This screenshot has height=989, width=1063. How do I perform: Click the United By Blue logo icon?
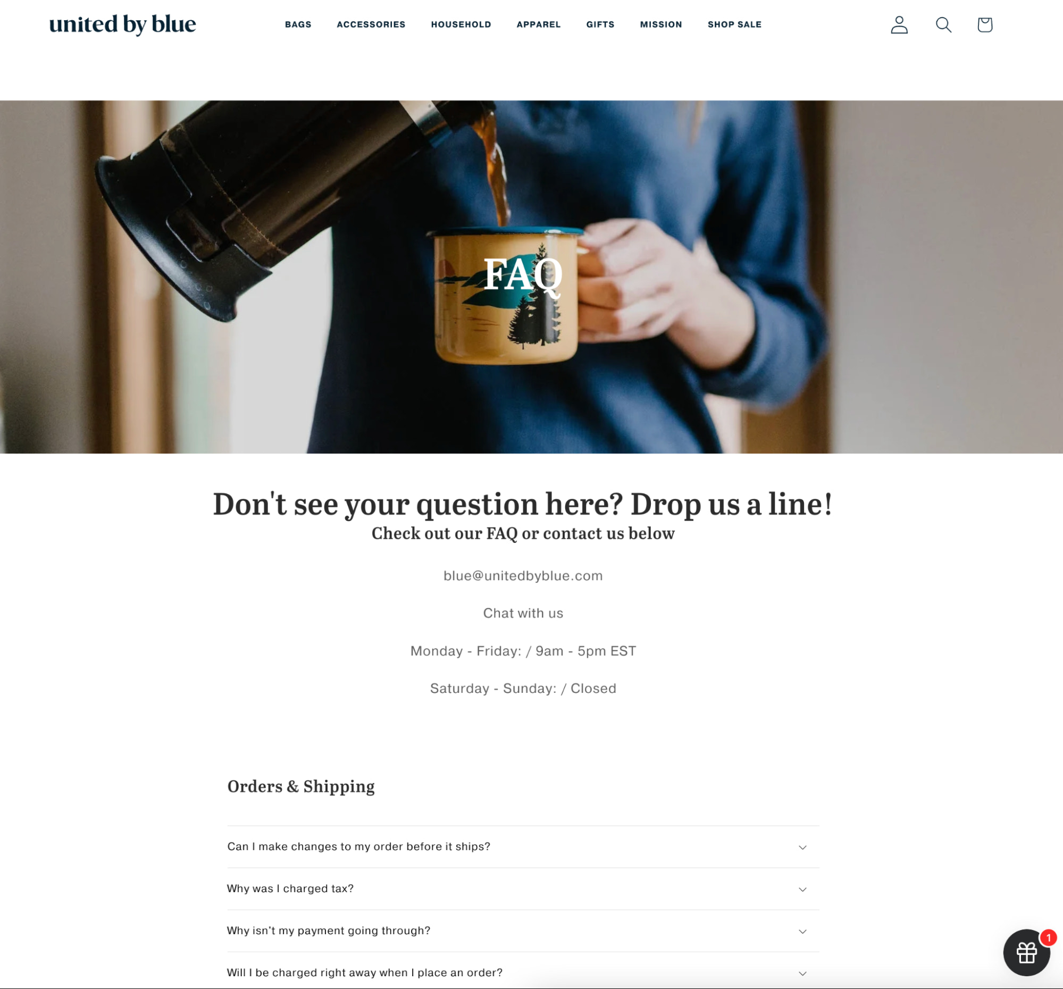[122, 24]
